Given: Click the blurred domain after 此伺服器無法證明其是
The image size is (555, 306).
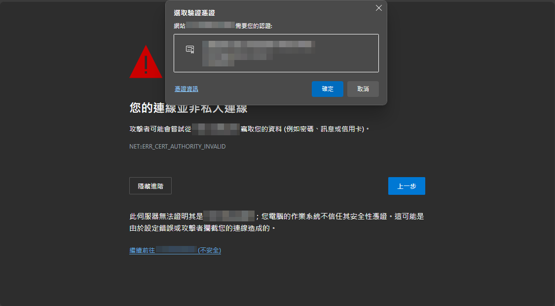Looking at the screenshot, I should [x=229, y=216].
